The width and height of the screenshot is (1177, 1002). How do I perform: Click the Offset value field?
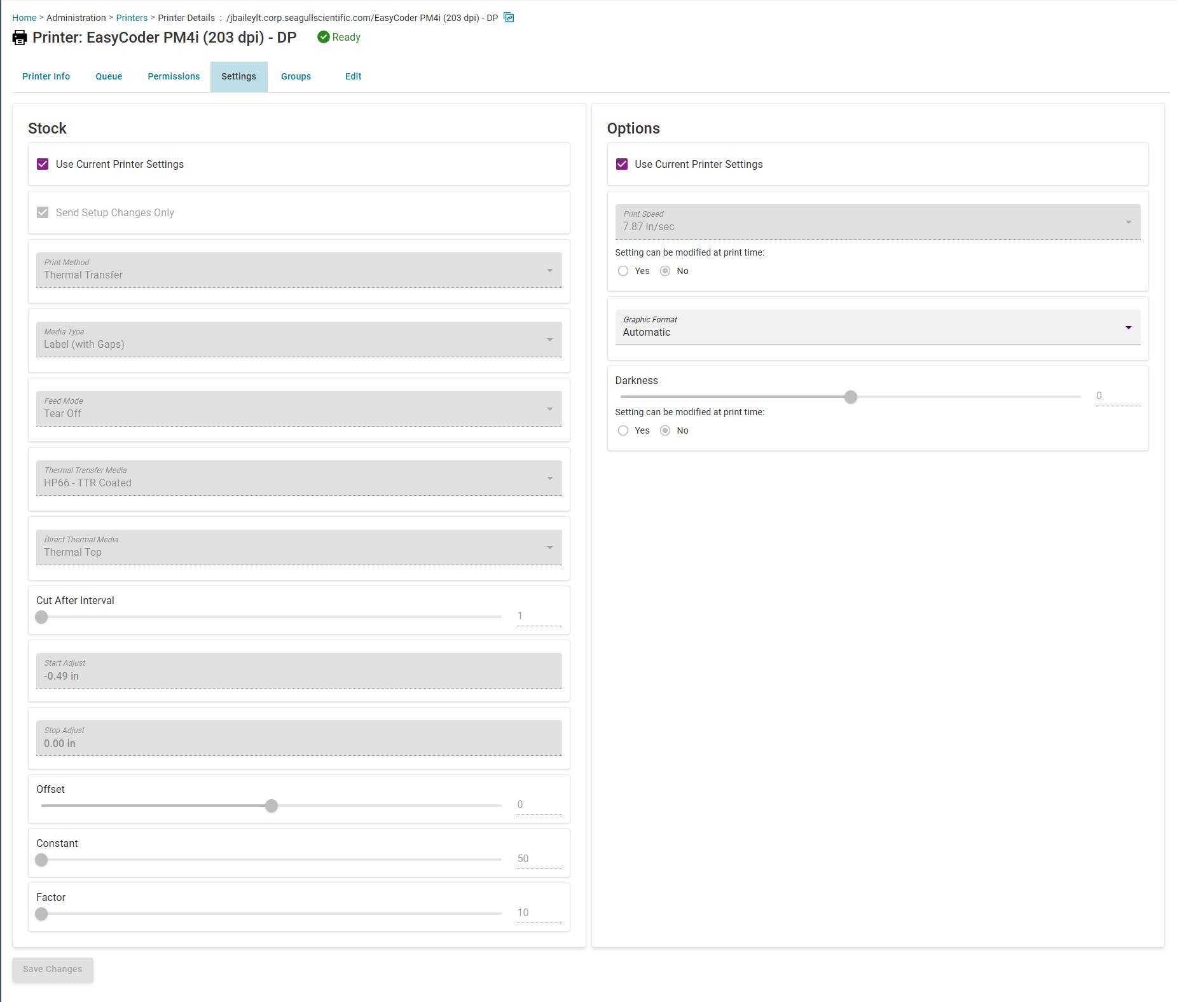point(539,805)
